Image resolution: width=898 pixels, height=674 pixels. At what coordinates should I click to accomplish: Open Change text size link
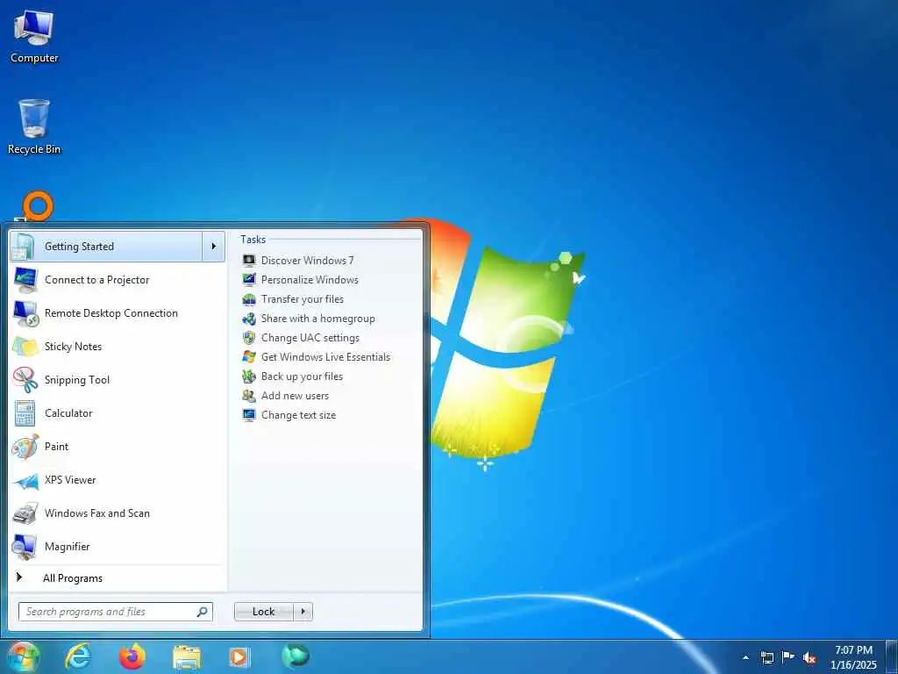pos(298,415)
